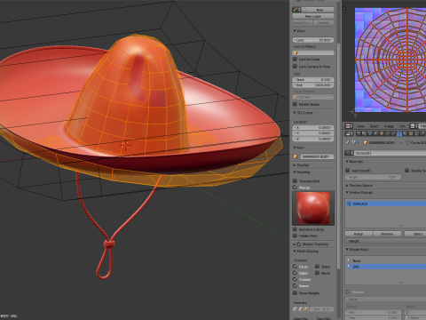Open the Render Layers properties tab icon
Image resolution: width=426 pixels, height=320 pixels.
tap(364, 133)
